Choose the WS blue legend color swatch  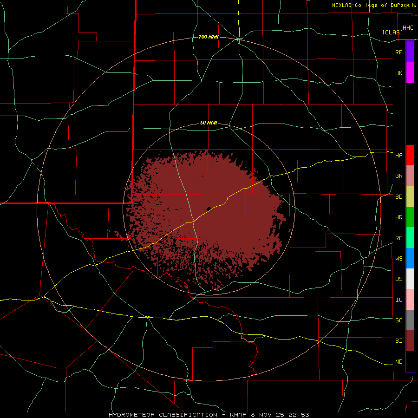(410, 258)
